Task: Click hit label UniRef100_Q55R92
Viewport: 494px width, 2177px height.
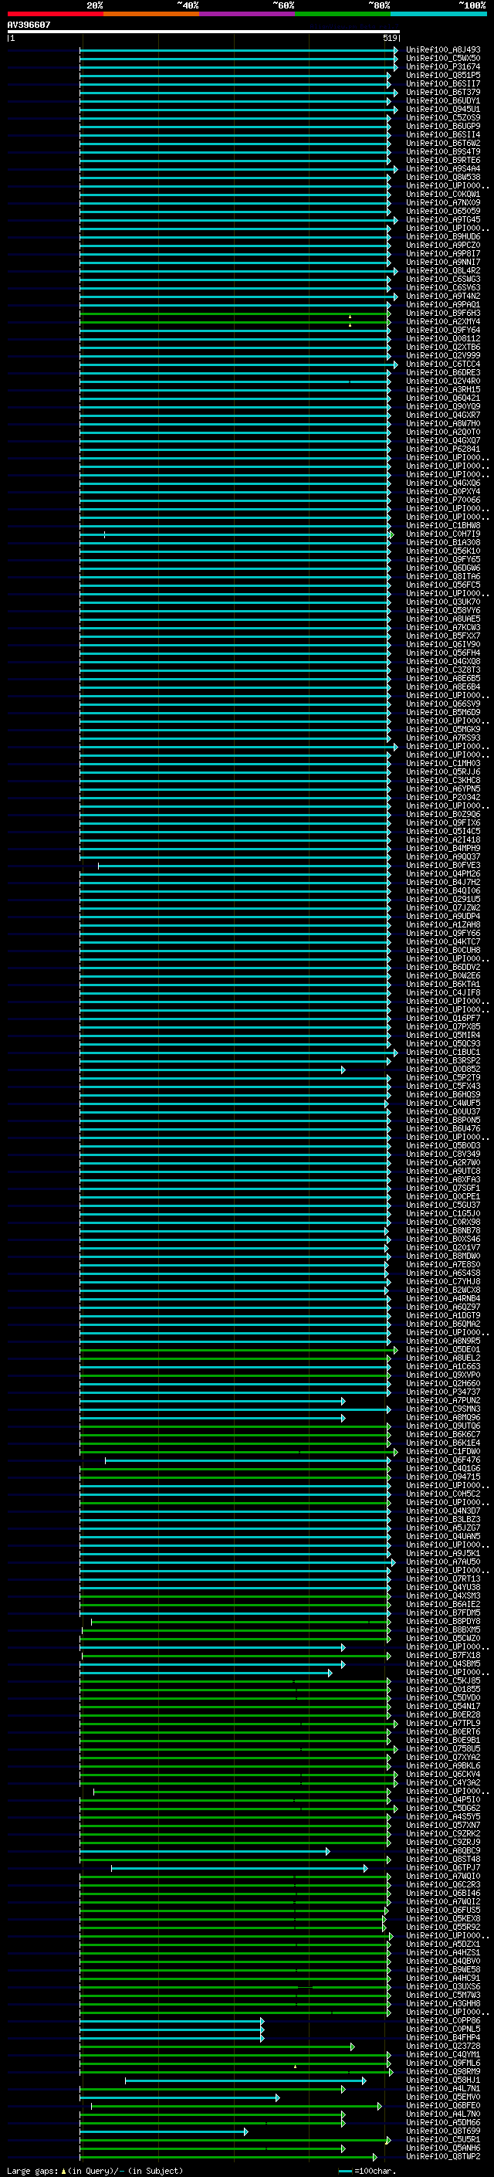Action: coord(443,1928)
